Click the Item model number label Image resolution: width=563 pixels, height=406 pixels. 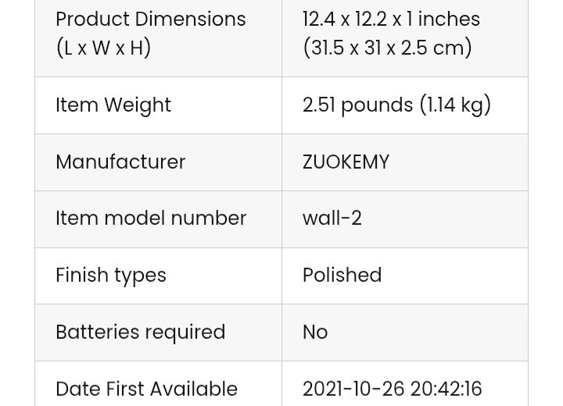click(151, 219)
